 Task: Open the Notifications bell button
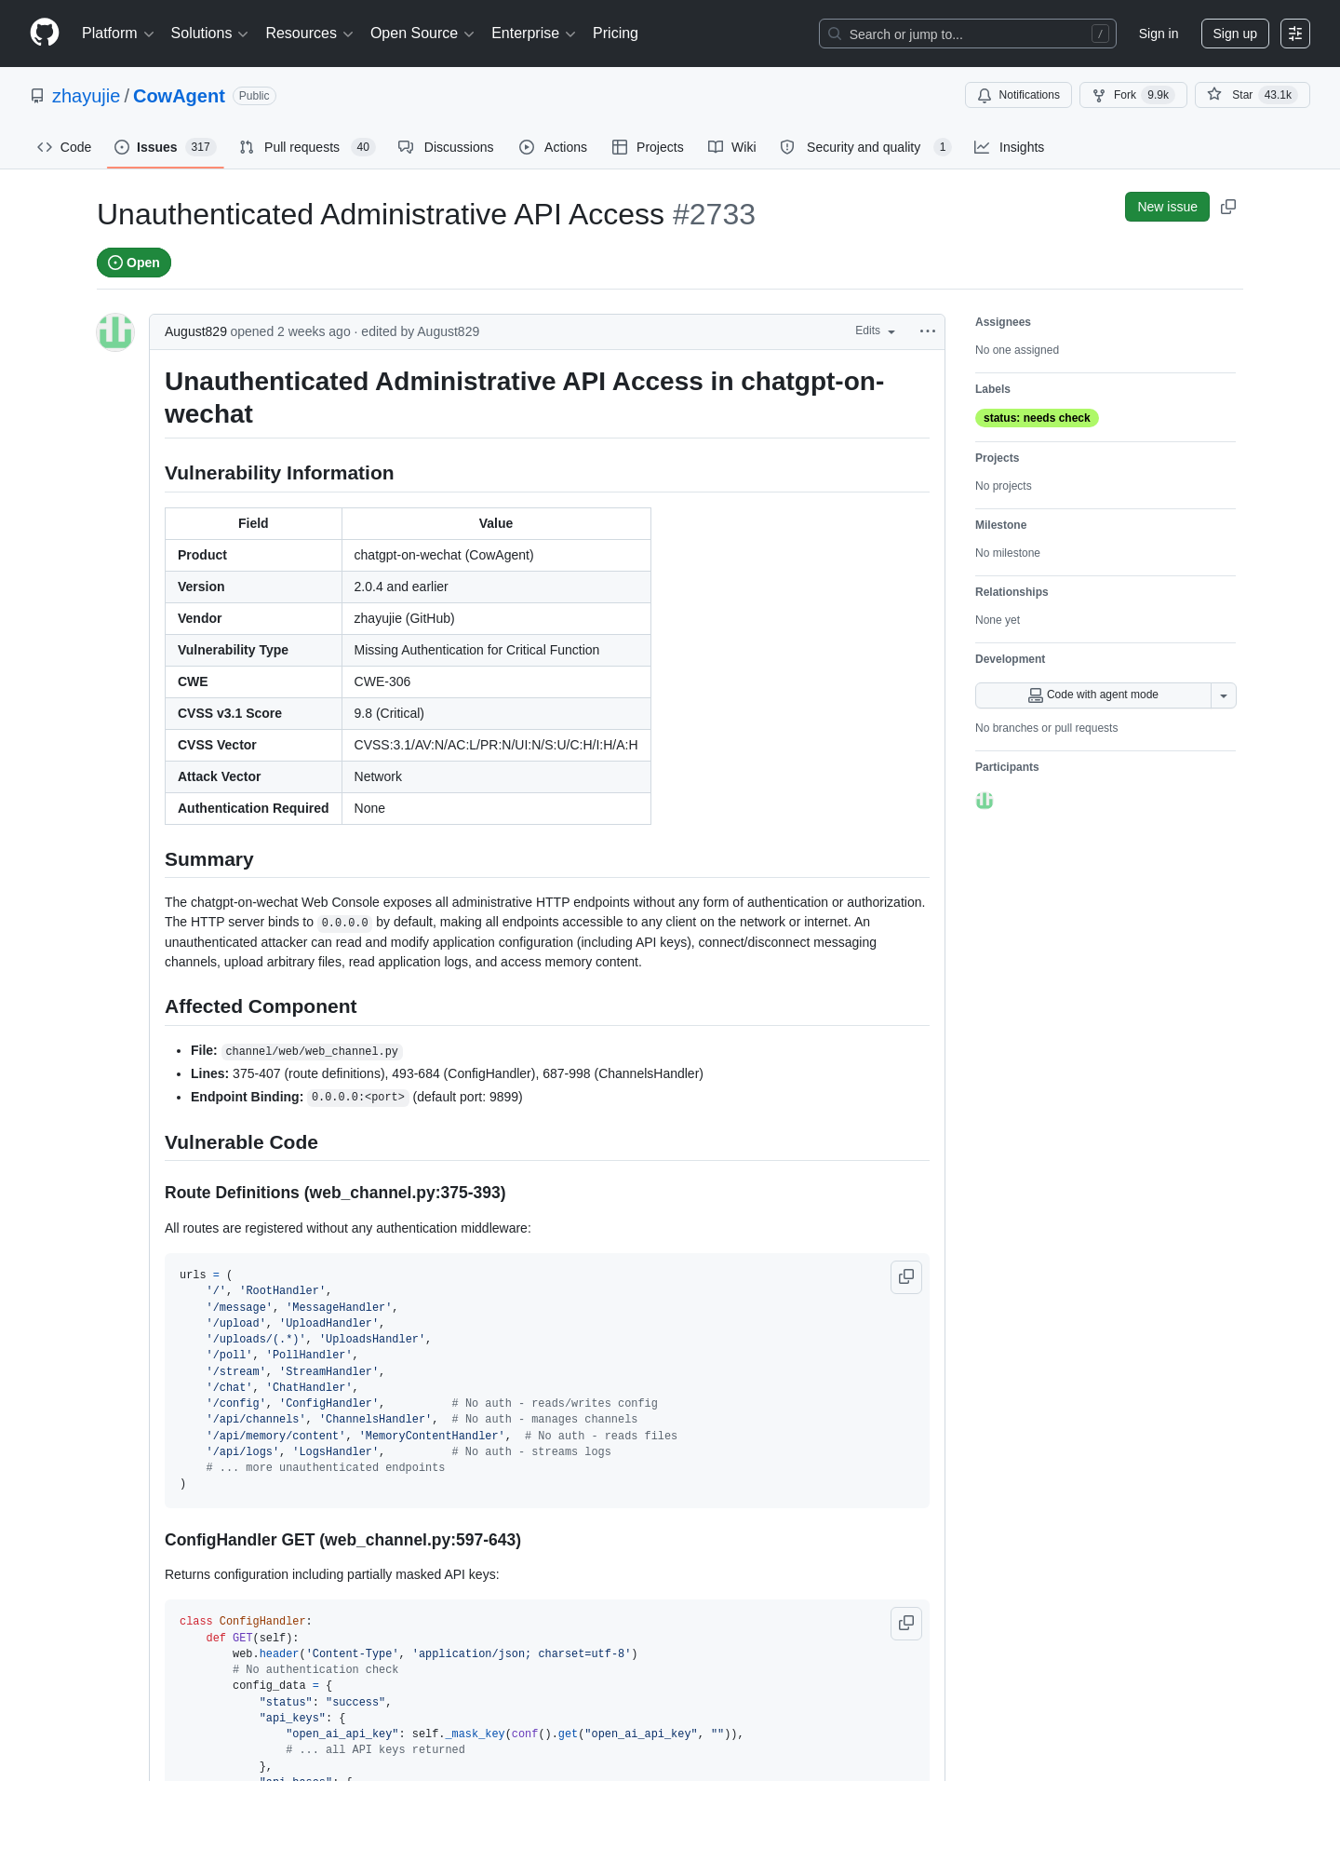click(1019, 95)
